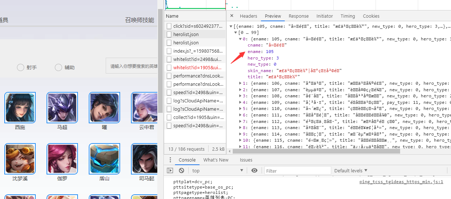Viewport: 451px width, 199px height.
Task: Click the 'hero_type: 3' property line
Action: pos(263,58)
